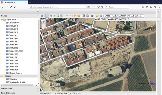Click the blue info tool icon
The width and height of the screenshot is (162, 95).
(x=42, y=16)
